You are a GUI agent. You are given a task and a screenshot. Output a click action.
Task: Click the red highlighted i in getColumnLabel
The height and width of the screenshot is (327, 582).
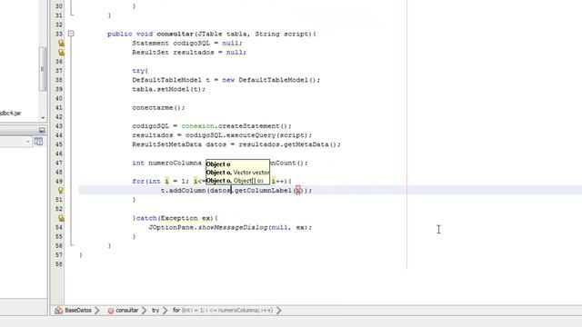pyautogui.click(x=297, y=191)
